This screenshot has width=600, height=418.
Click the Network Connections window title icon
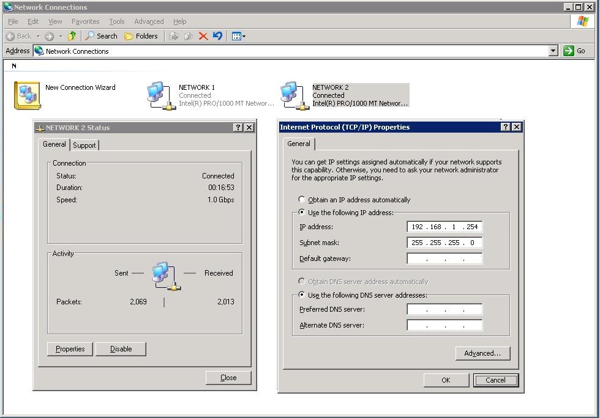click(x=7, y=7)
